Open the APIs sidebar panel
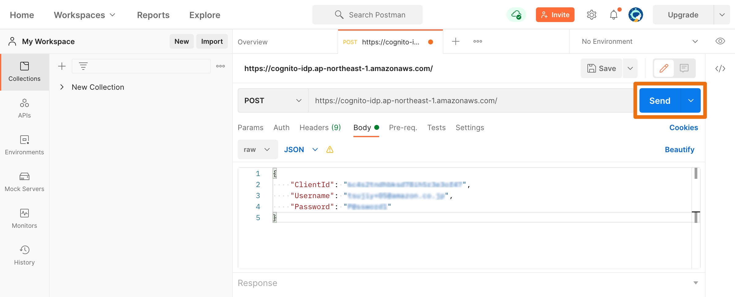 point(24,109)
